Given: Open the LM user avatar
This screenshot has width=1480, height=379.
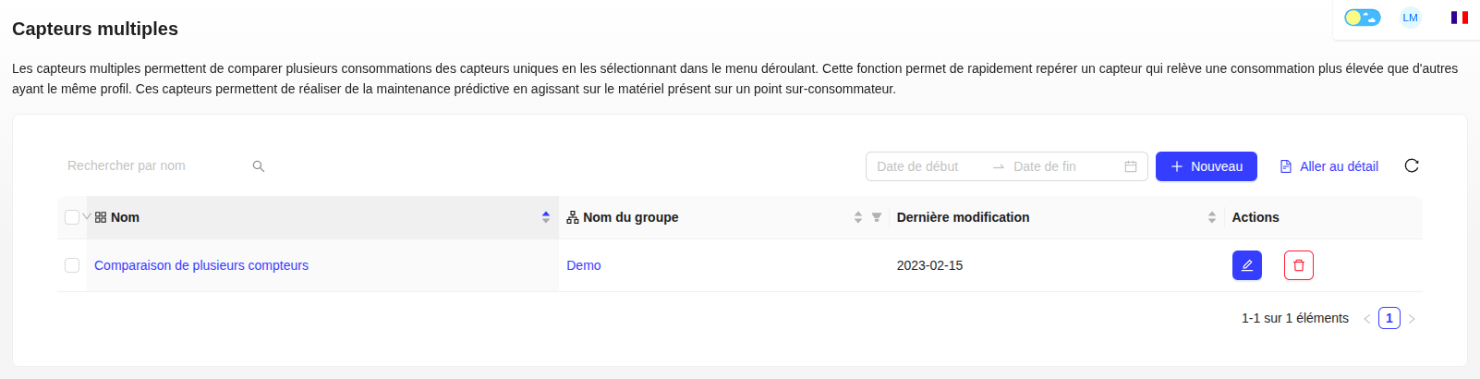Looking at the screenshot, I should pyautogui.click(x=1410, y=18).
